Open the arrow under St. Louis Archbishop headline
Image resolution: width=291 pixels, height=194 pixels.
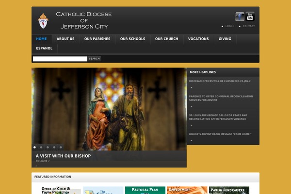click(191, 125)
